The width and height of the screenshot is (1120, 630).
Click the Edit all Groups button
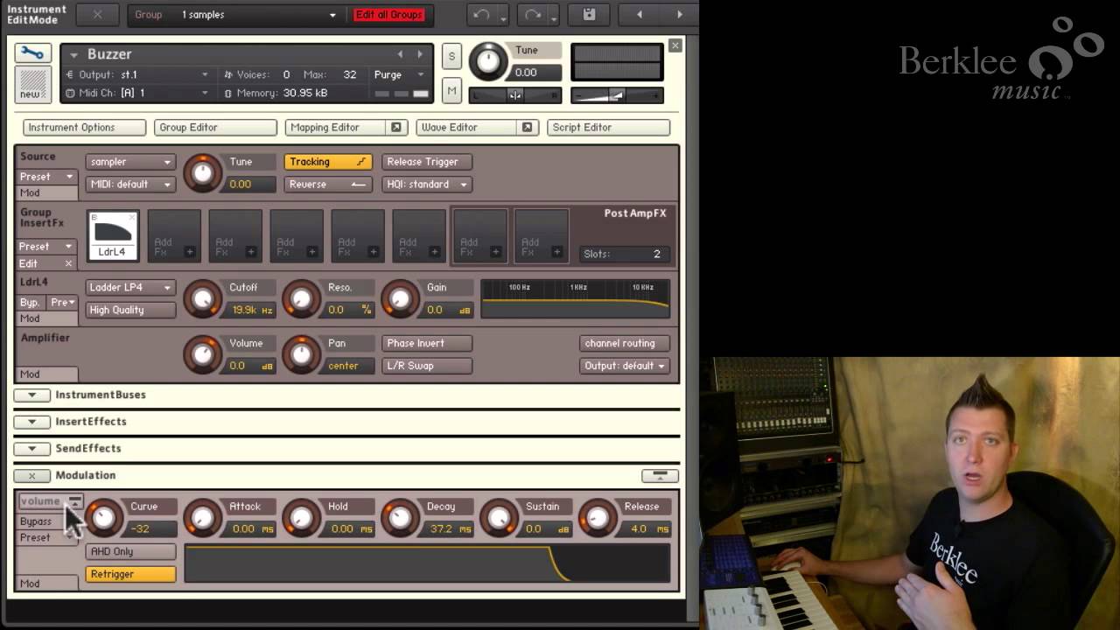pyautogui.click(x=388, y=15)
